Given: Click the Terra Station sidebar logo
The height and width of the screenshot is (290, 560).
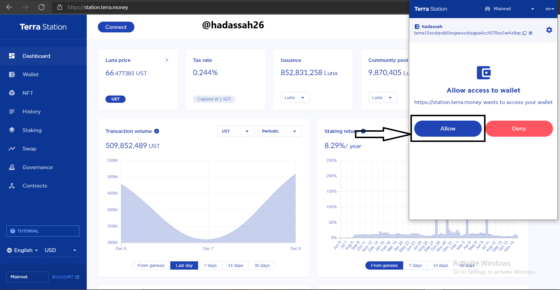Looking at the screenshot, I should click(43, 27).
